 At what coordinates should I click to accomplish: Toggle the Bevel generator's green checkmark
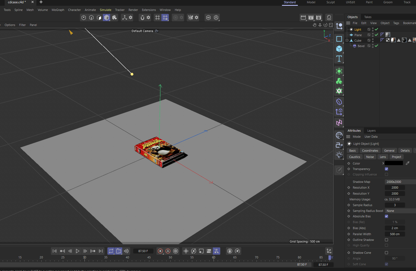(x=376, y=46)
